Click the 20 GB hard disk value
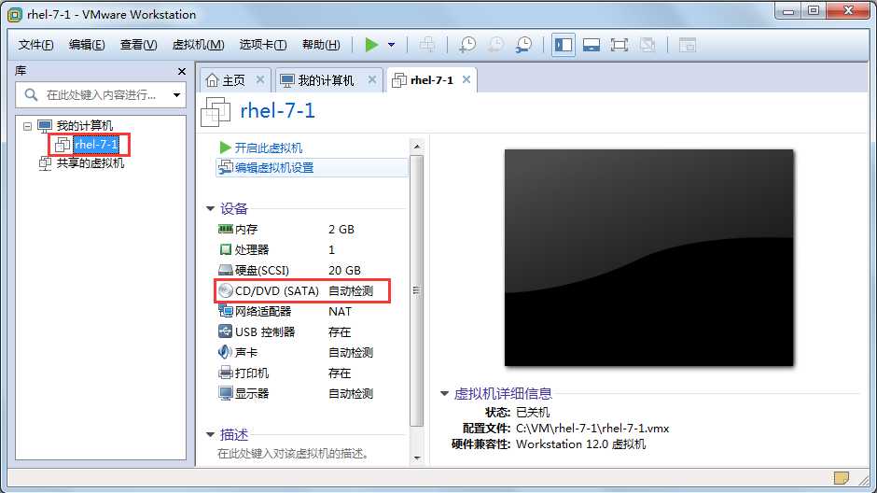The width and height of the screenshot is (877, 493). pyautogui.click(x=344, y=270)
